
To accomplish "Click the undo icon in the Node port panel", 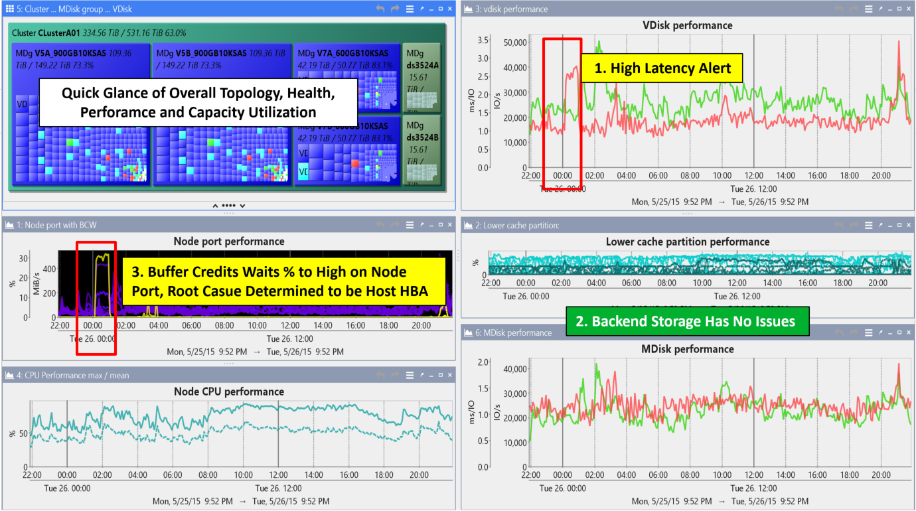I will pyautogui.click(x=382, y=225).
